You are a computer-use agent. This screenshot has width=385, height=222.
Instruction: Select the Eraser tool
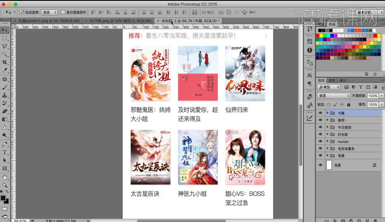pyautogui.click(x=5, y=111)
